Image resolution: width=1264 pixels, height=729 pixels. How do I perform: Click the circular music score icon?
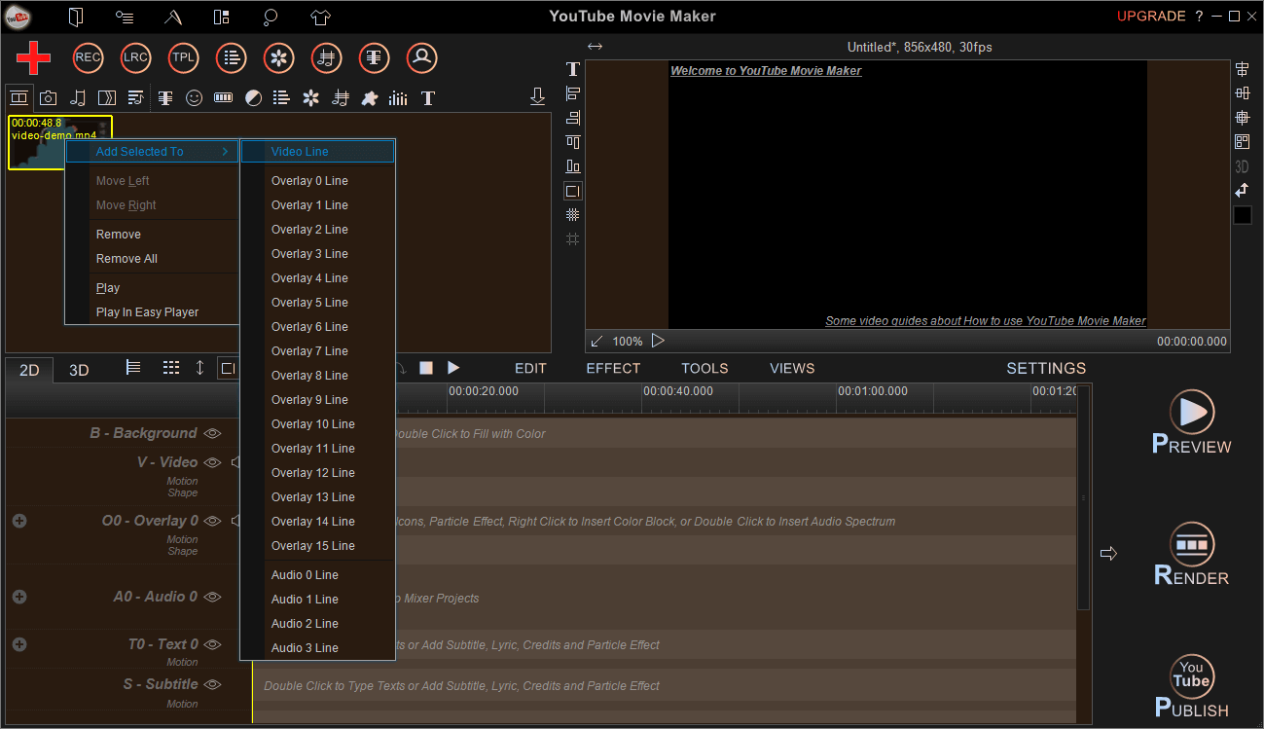pyautogui.click(x=327, y=57)
